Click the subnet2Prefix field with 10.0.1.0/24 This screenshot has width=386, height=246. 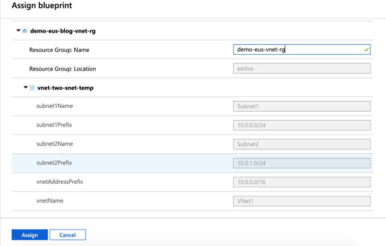pos(302,163)
